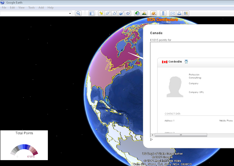Add an image overlay
This screenshot has width=234, height=166.
click(x=121, y=13)
